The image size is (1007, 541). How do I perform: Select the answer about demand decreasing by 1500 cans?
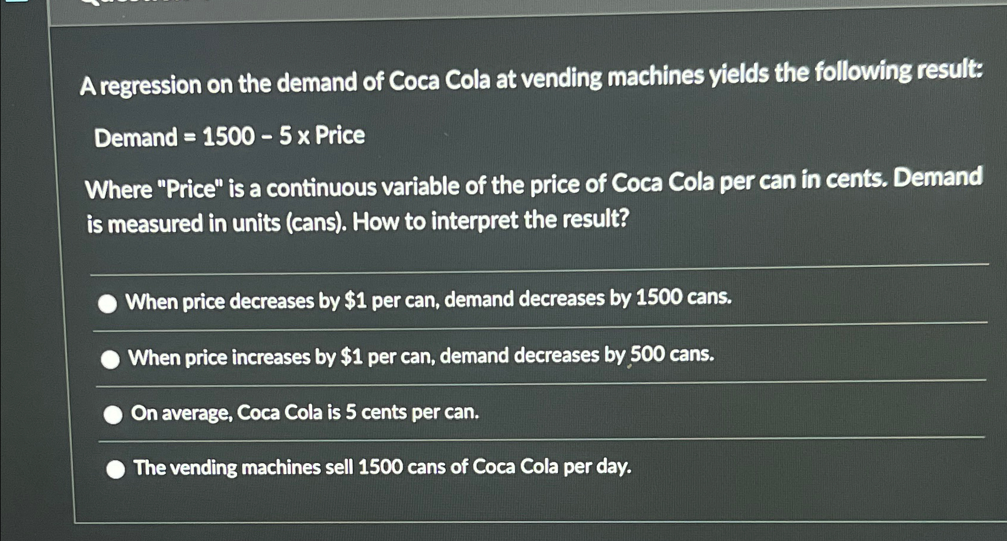click(427, 301)
